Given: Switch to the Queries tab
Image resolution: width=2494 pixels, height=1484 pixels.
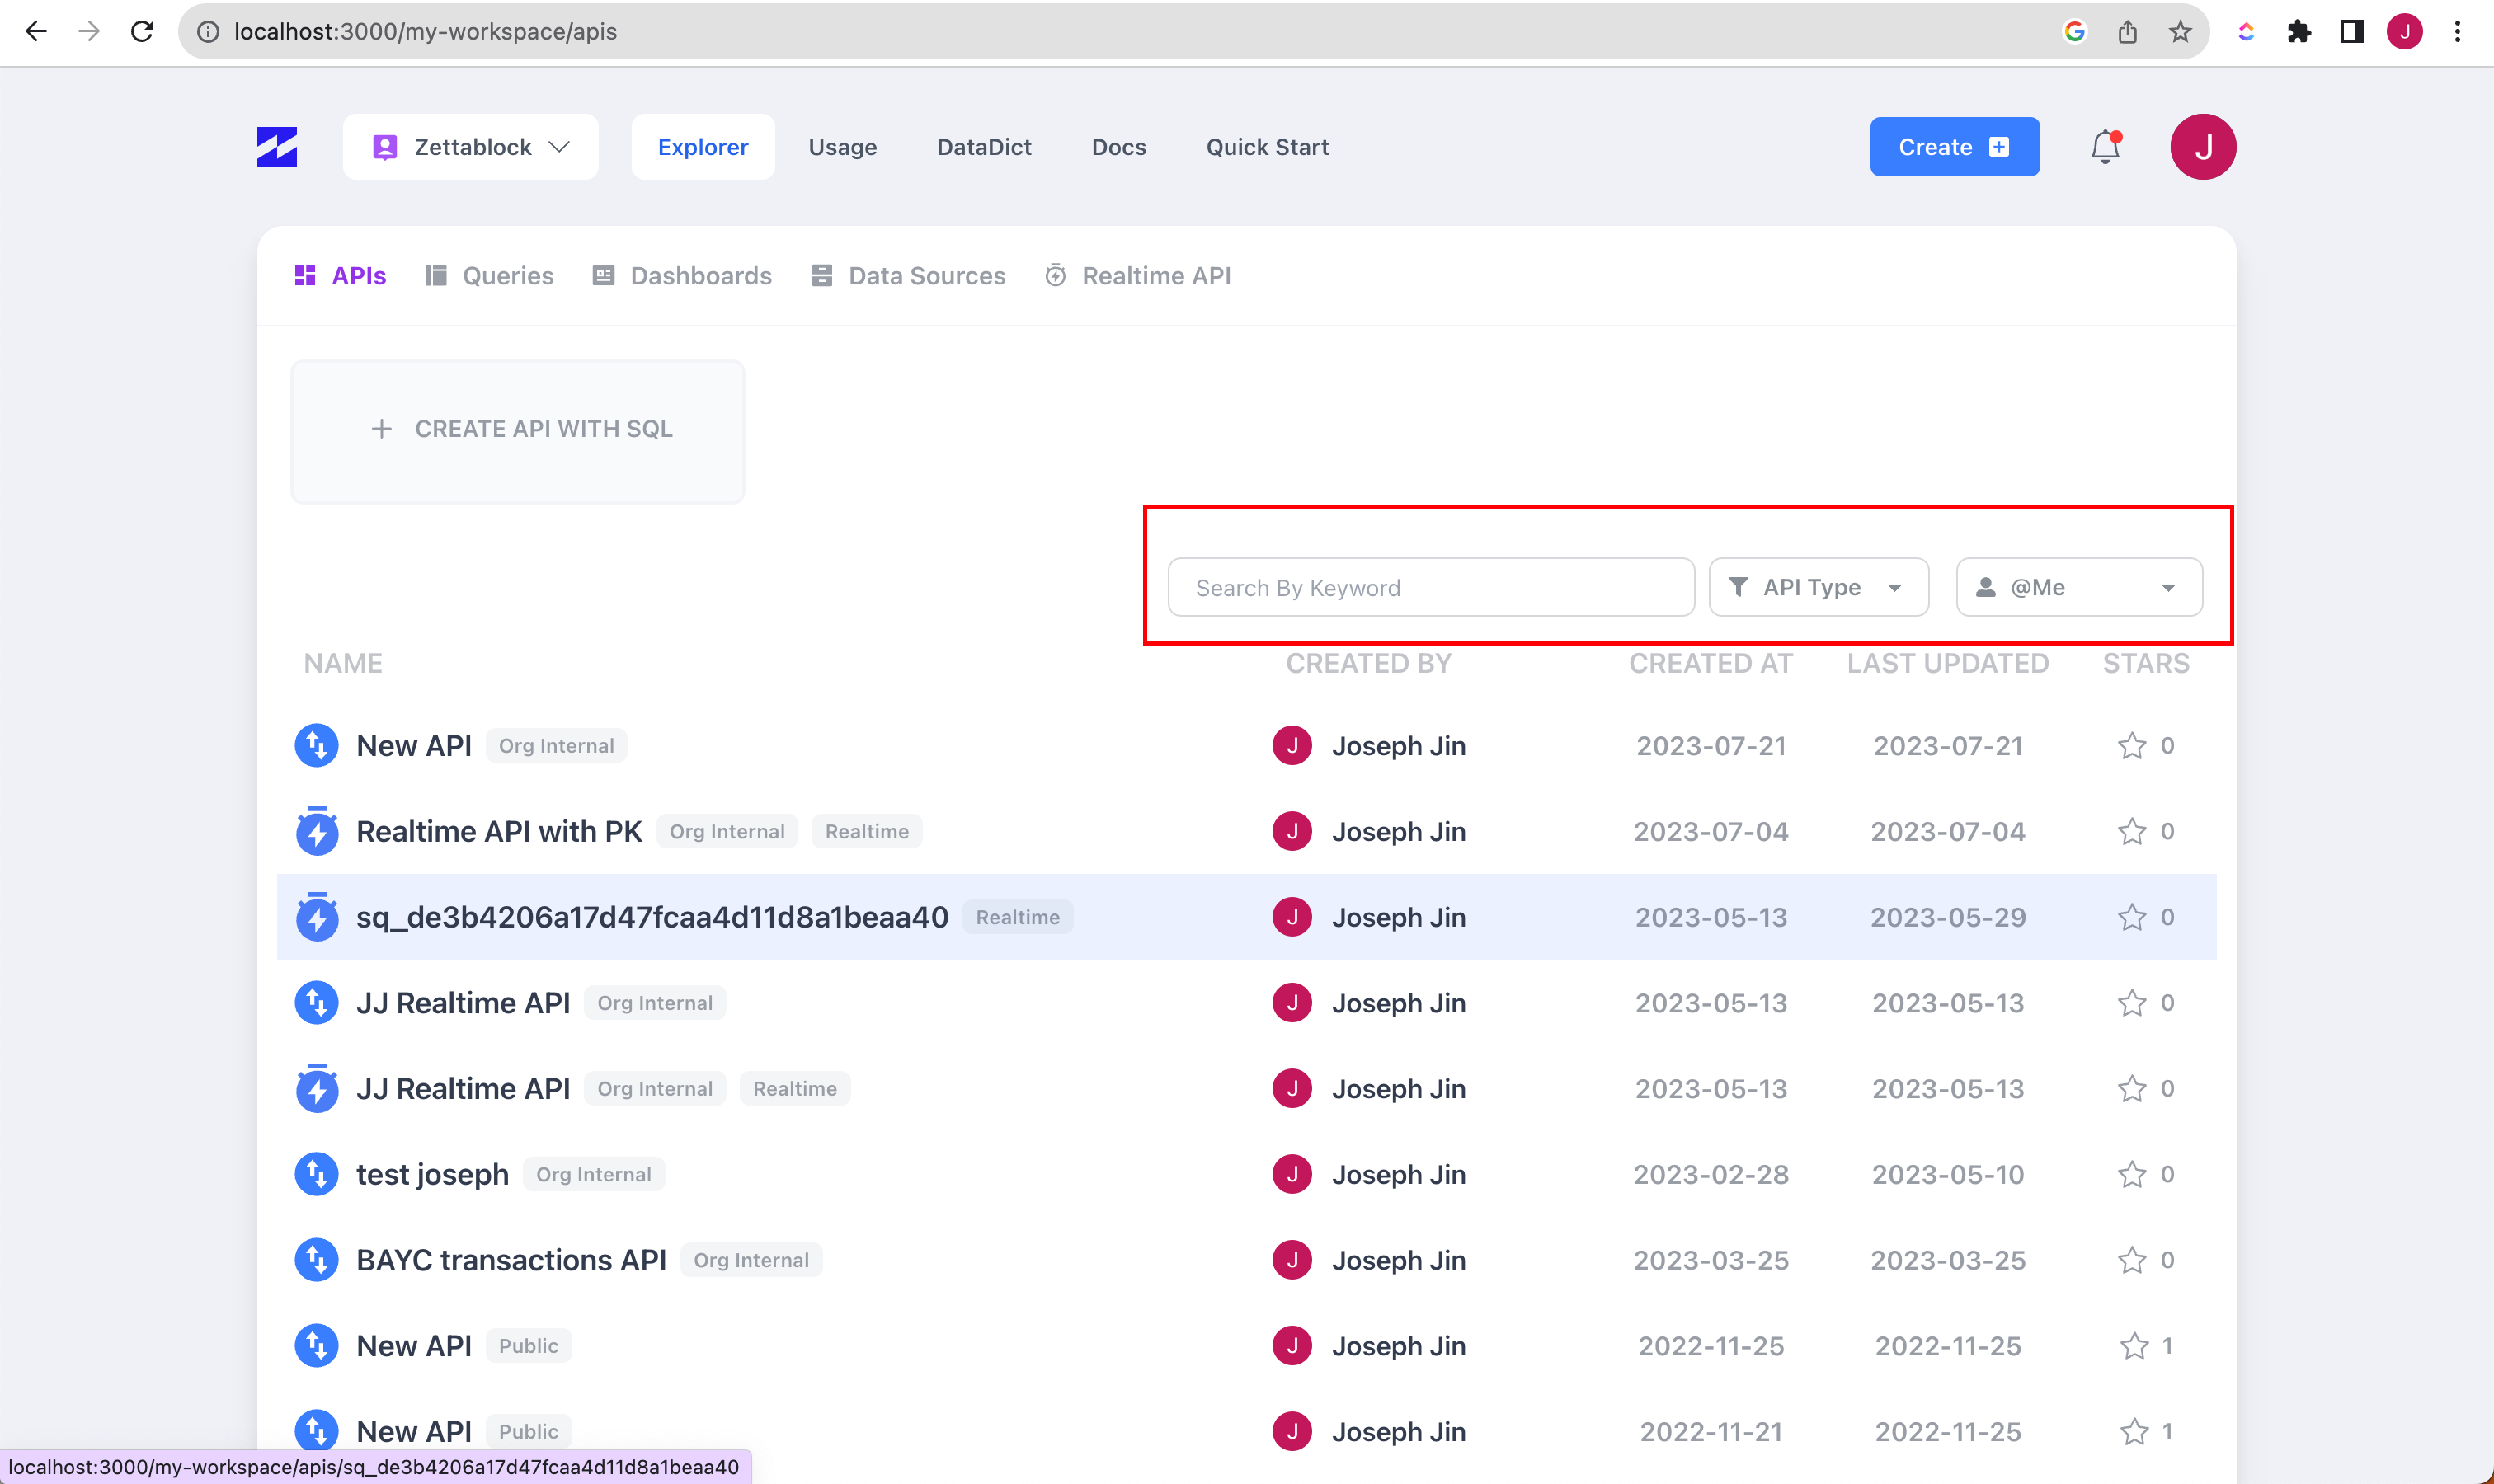Looking at the screenshot, I should pyautogui.click(x=489, y=276).
